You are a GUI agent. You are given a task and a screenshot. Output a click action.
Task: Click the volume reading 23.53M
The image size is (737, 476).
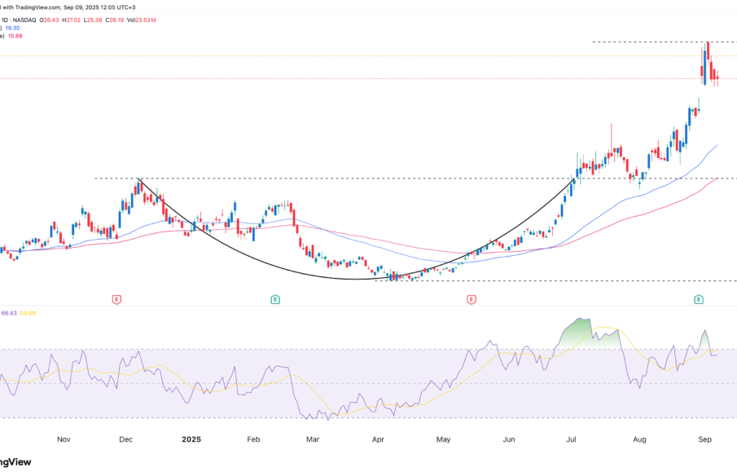click(x=146, y=18)
